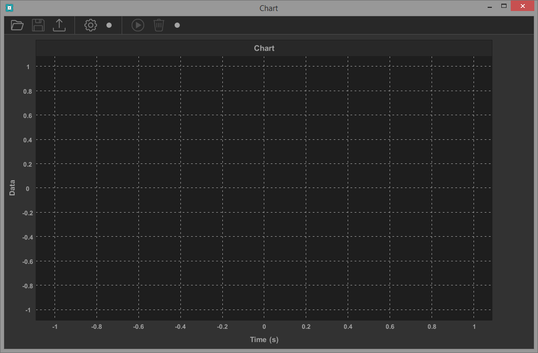Click the application icon in the title bar

click(9, 7)
